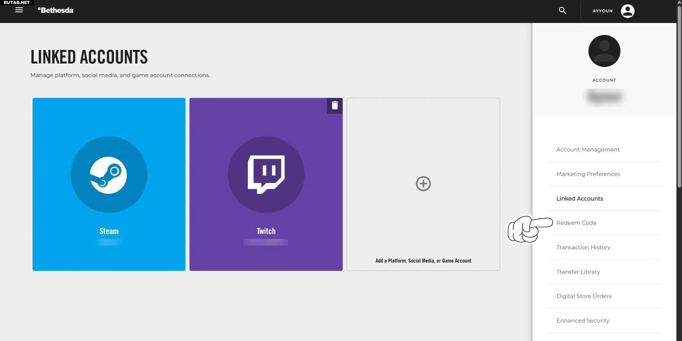682x341 pixels.
Task: Open the hamburger menu icon
Action: (19, 10)
